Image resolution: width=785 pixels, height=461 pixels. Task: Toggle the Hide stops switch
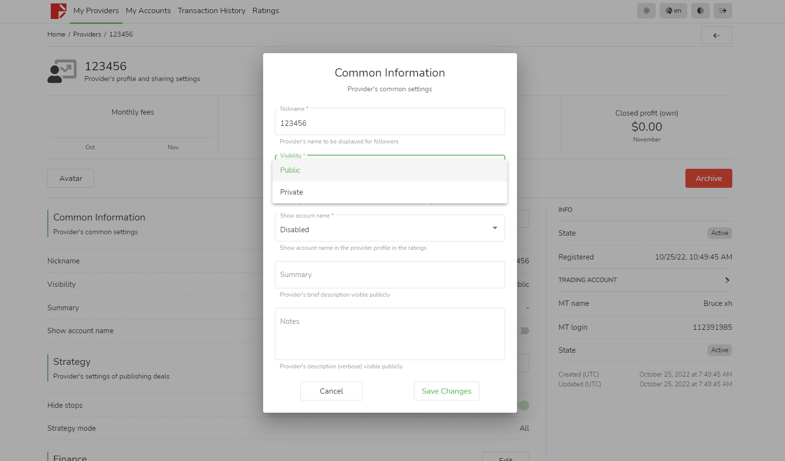524,405
